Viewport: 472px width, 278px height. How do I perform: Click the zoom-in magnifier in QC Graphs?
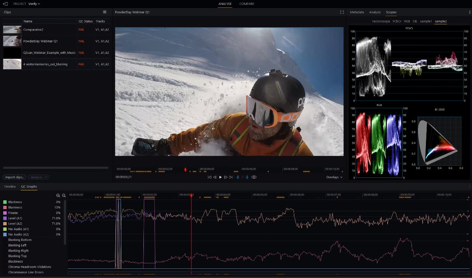coord(58,195)
